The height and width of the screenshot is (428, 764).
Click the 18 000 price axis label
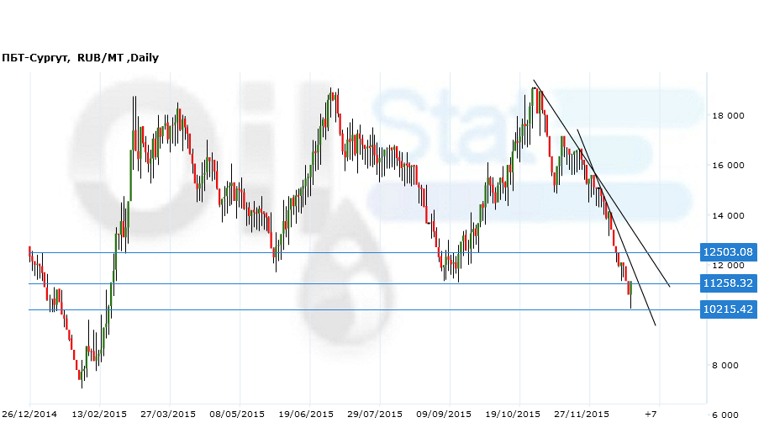(x=725, y=116)
